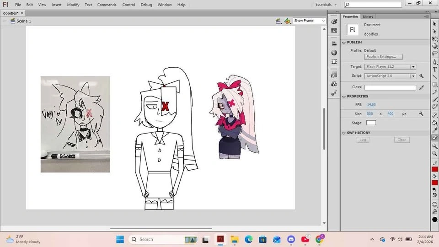Open the Stage color swatch
The width and height of the screenshot is (439, 247).
click(x=371, y=123)
